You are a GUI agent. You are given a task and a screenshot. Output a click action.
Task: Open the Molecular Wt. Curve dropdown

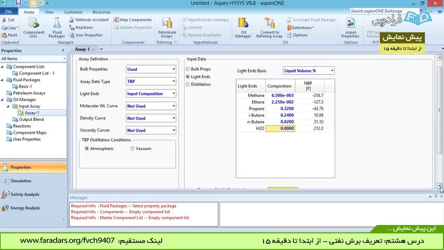click(151, 106)
